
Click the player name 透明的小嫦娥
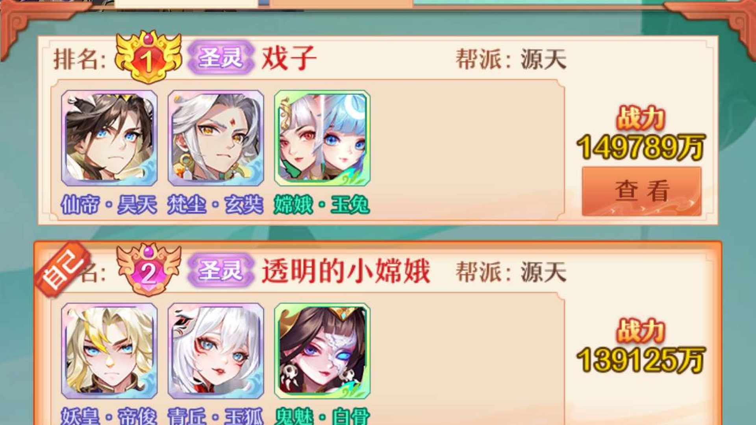346,271
